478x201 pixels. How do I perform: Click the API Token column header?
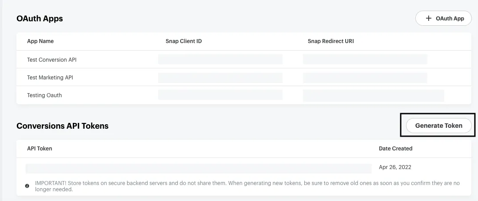pos(40,149)
